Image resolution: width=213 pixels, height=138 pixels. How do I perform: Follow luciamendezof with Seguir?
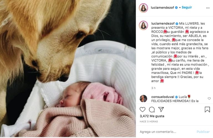click(187, 7)
